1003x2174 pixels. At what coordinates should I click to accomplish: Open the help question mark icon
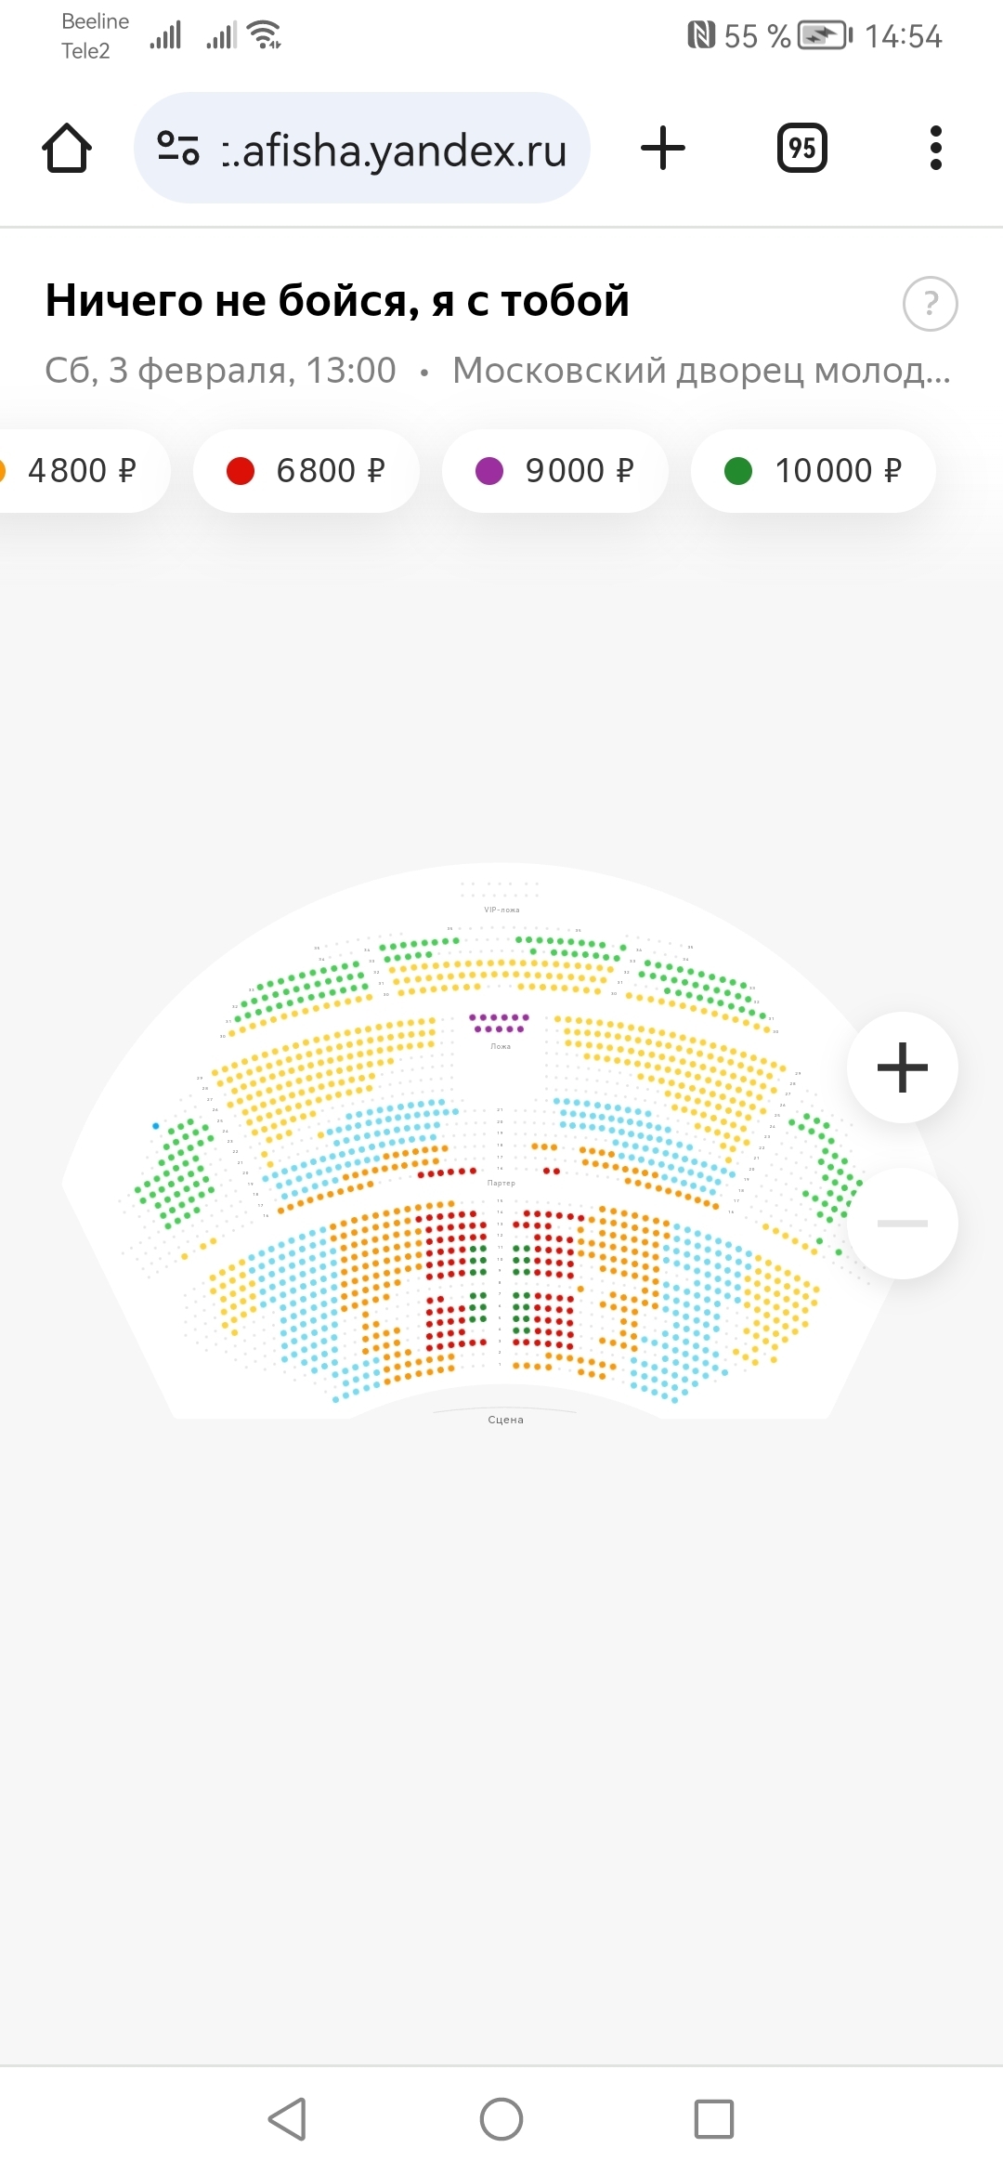pos(930,304)
